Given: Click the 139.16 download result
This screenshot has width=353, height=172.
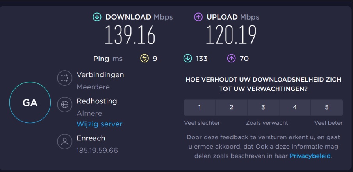Looking at the screenshot, I should click(130, 35).
